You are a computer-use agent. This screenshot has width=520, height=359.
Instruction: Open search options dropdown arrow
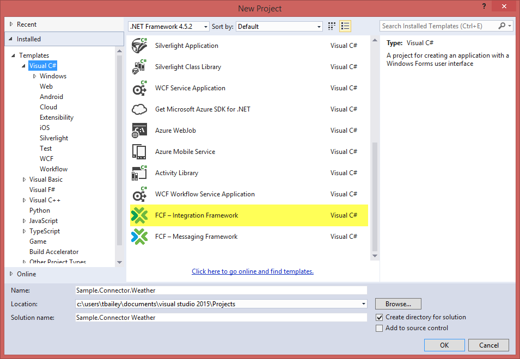point(510,26)
